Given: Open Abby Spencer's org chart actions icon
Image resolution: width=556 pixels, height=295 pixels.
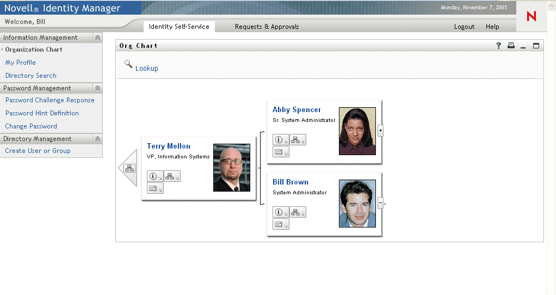Looking at the screenshot, I should [298, 140].
